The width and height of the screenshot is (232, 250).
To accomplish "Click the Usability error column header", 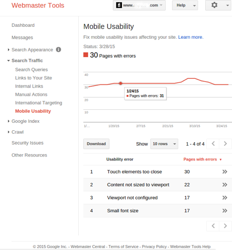I will [x=120, y=160].
